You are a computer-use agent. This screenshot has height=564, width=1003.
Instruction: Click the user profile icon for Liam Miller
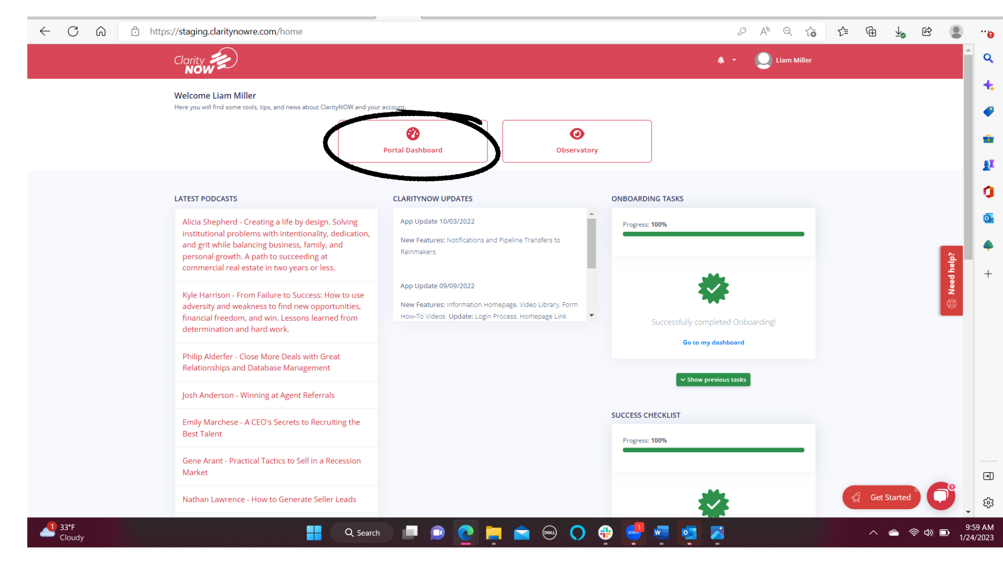pos(763,60)
